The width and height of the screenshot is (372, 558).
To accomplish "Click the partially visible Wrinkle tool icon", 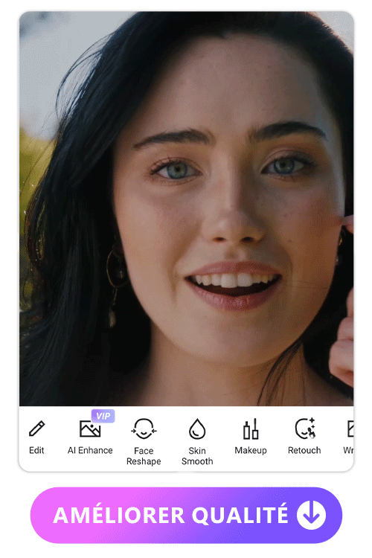I will pyautogui.click(x=350, y=429).
